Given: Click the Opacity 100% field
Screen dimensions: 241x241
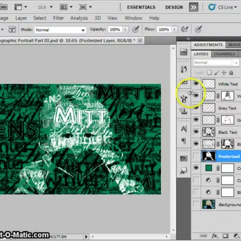Looking at the screenshot, I should tap(115, 30).
